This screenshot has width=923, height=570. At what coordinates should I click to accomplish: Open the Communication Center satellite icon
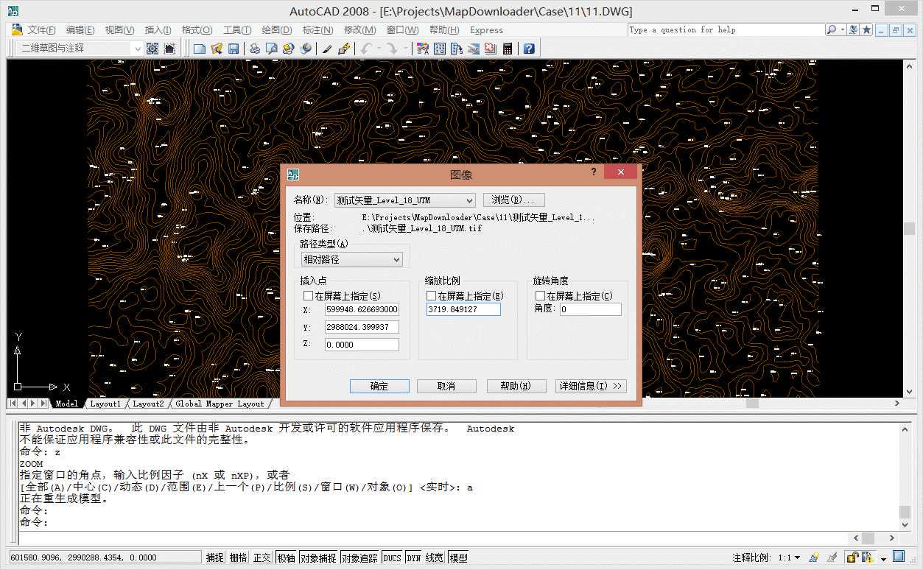[x=854, y=29]
